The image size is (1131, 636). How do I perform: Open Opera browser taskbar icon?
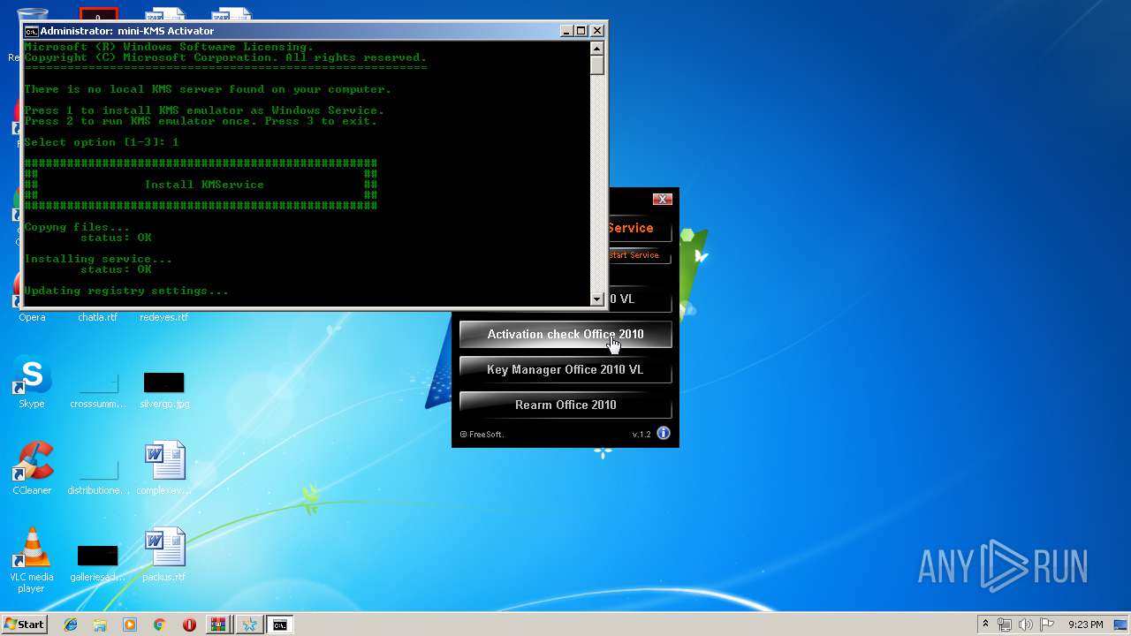point(189,625)
